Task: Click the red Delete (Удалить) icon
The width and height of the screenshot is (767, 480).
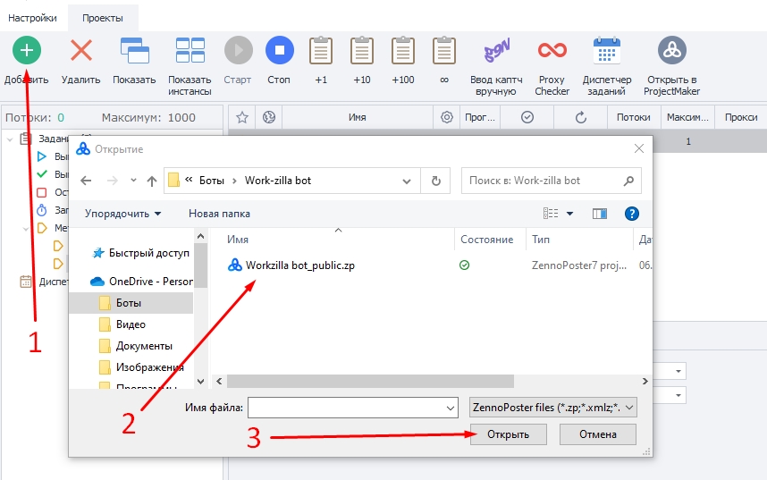Action: coord(81,50)
